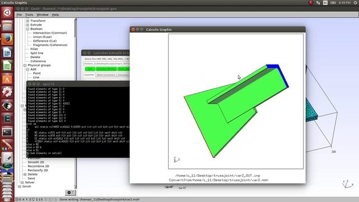Click the O options icon in Gmsh status bar

coord(20,200)
